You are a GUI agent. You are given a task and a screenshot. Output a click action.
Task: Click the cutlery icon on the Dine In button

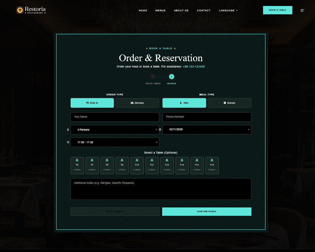[x=87, y=103]
